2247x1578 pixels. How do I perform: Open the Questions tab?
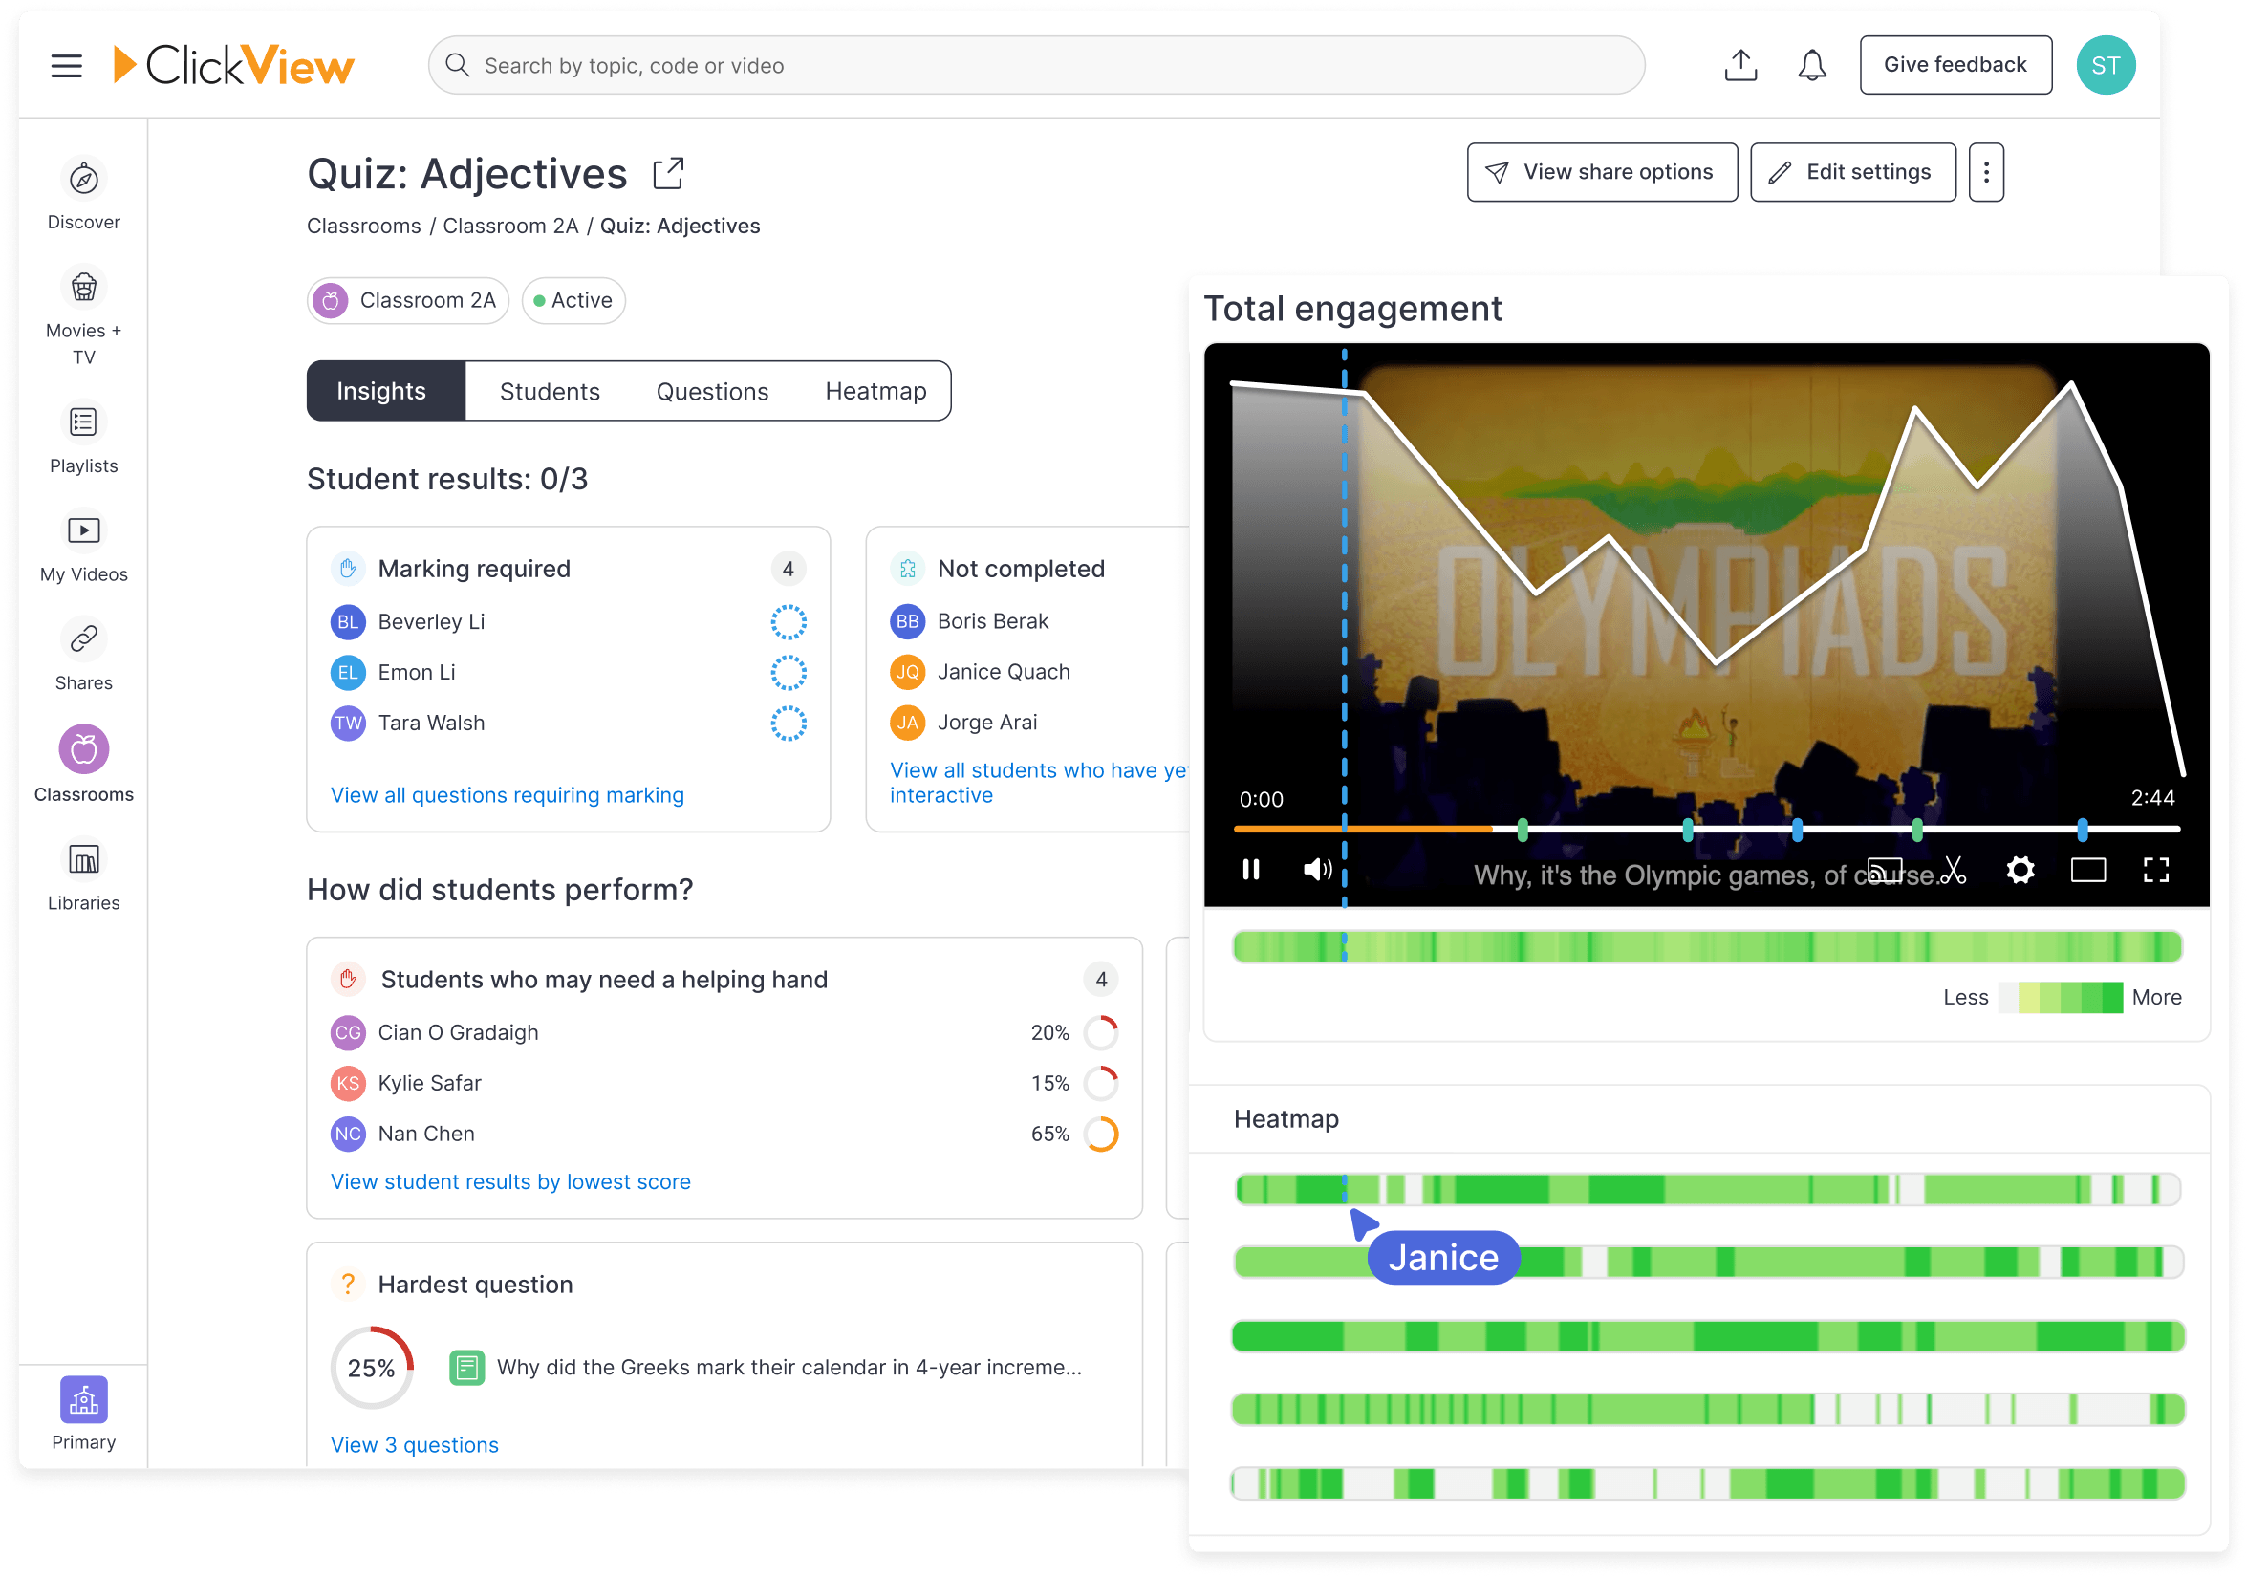711,391
